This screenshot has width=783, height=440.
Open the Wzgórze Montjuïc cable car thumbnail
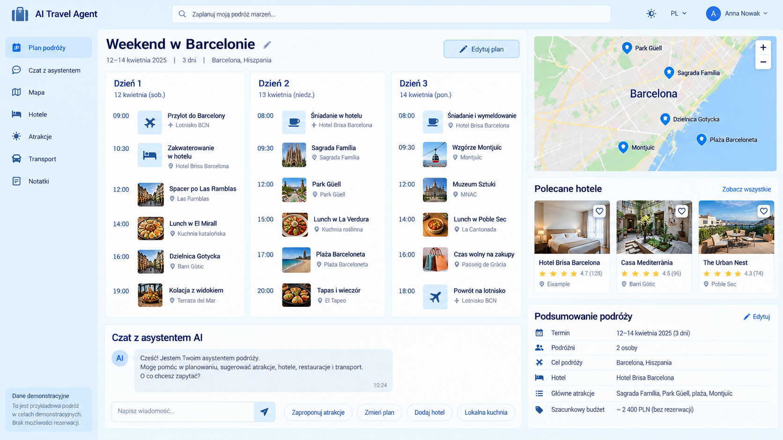tap(435, 154)
